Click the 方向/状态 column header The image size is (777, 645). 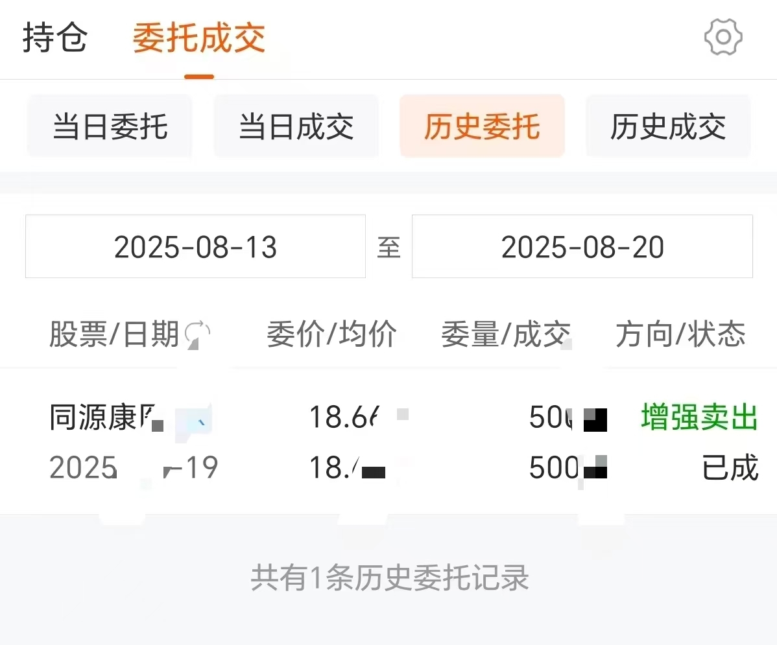coord(680,334)
